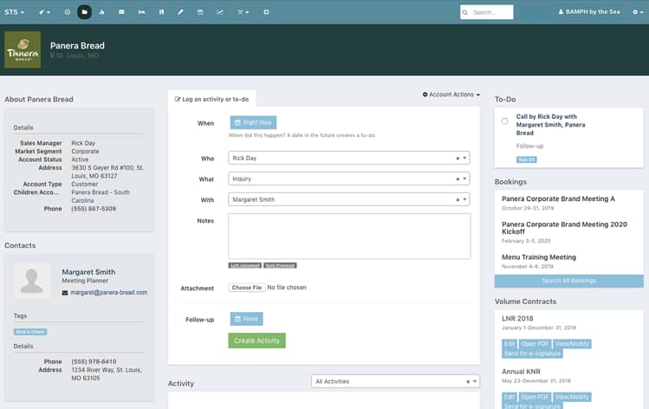Click the top Search input field
This screenshot has height=409, width=649.
click(x=487, y=12)
